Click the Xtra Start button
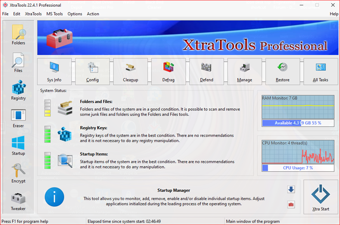 [321, 197]
